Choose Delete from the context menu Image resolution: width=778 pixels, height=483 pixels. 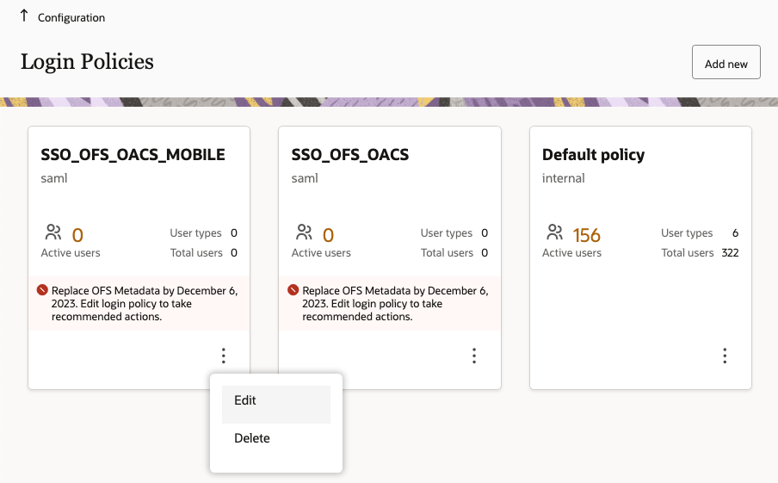(252, 438)
